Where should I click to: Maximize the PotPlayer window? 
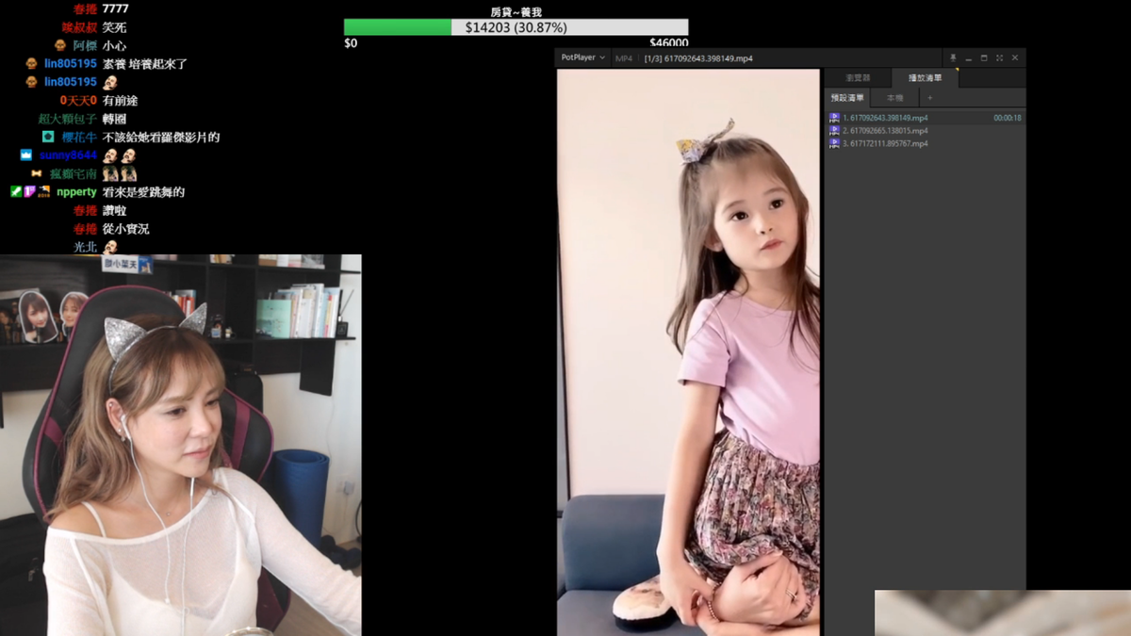(984, 57)
